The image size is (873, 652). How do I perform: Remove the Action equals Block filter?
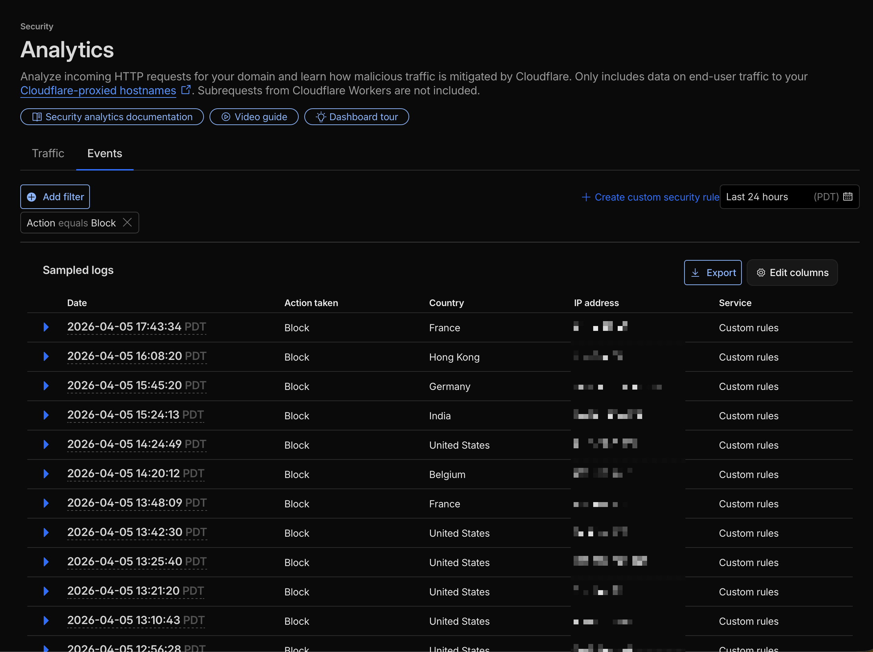[127, 223]
